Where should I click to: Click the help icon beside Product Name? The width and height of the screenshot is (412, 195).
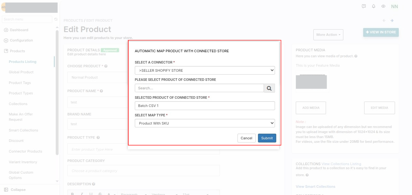click(x=101, y=91)
